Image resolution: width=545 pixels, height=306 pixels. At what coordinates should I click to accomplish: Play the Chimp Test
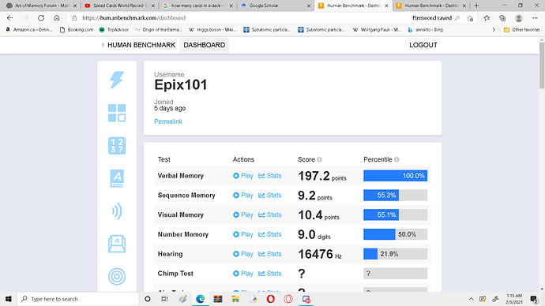(243, 274)
